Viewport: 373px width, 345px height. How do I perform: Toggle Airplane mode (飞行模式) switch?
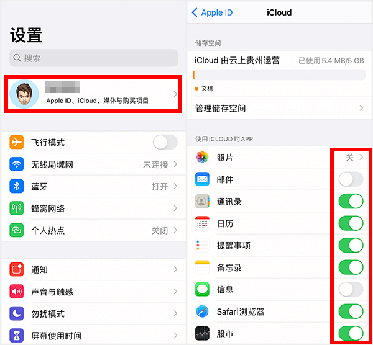coord(165,142)
